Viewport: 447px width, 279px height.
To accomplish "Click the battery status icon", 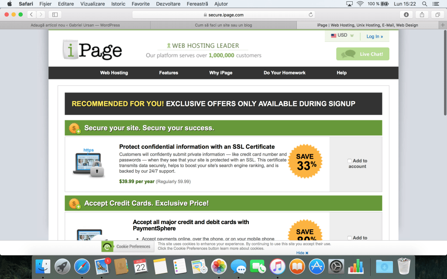I will coord(385,3).
